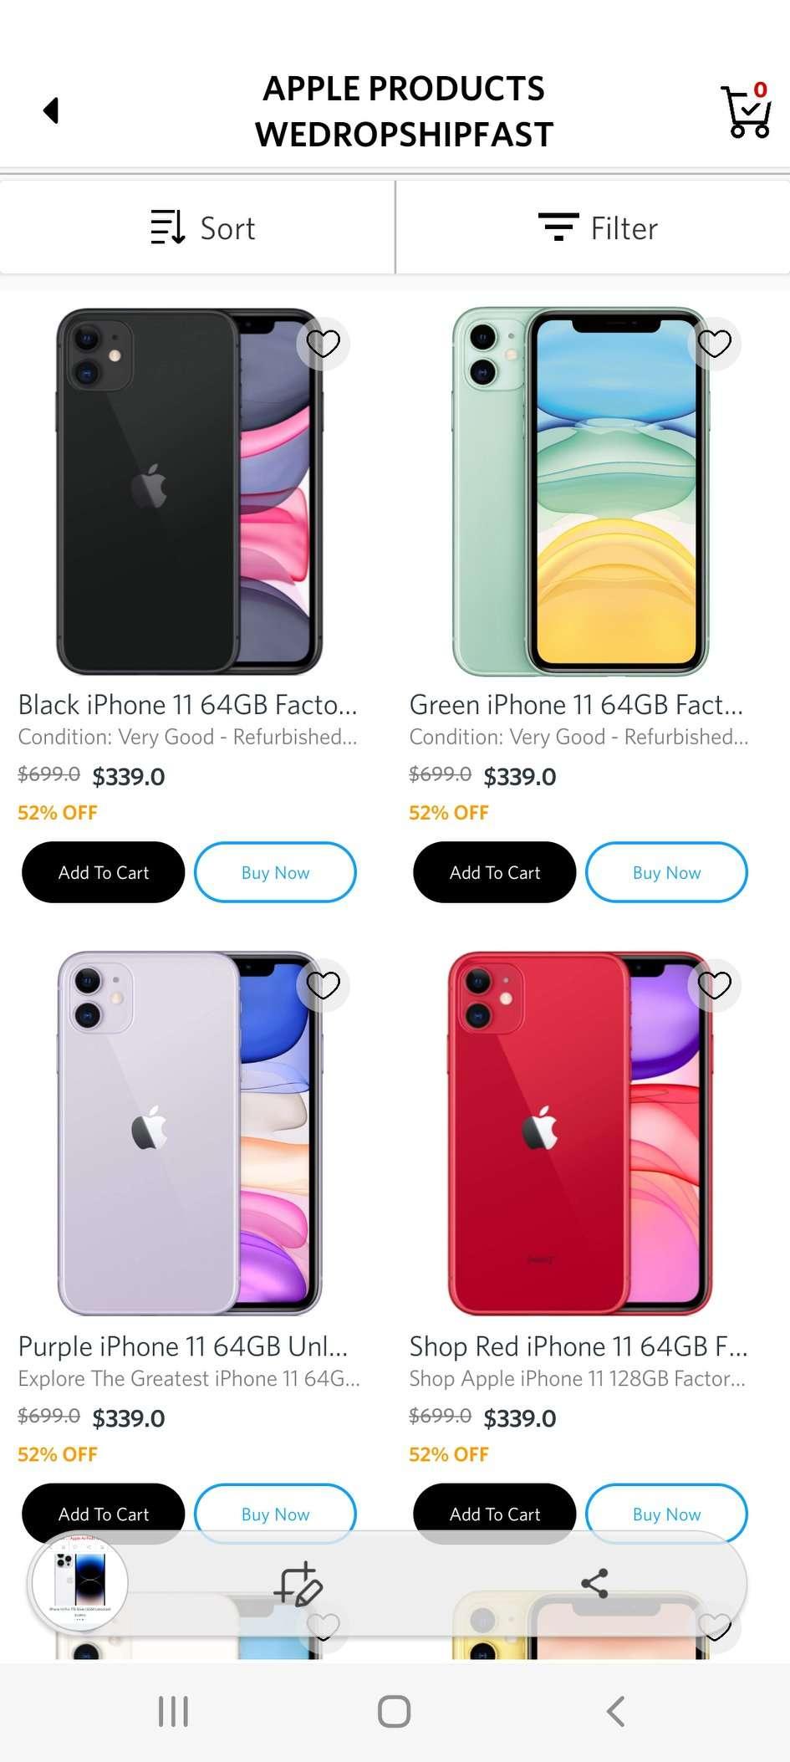Open the shopping cart icon
Viewport: 790px width, 1762px height.
tap(746, 110)
